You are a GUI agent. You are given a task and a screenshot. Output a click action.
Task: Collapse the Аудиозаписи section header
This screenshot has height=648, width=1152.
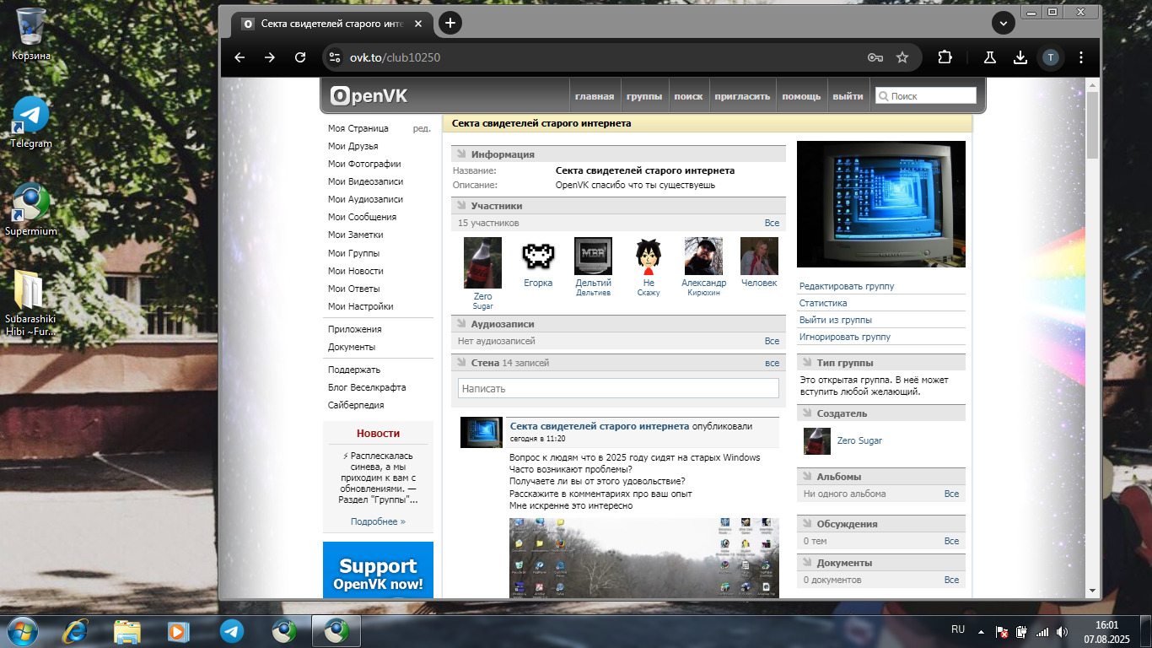tap(502, 324)
